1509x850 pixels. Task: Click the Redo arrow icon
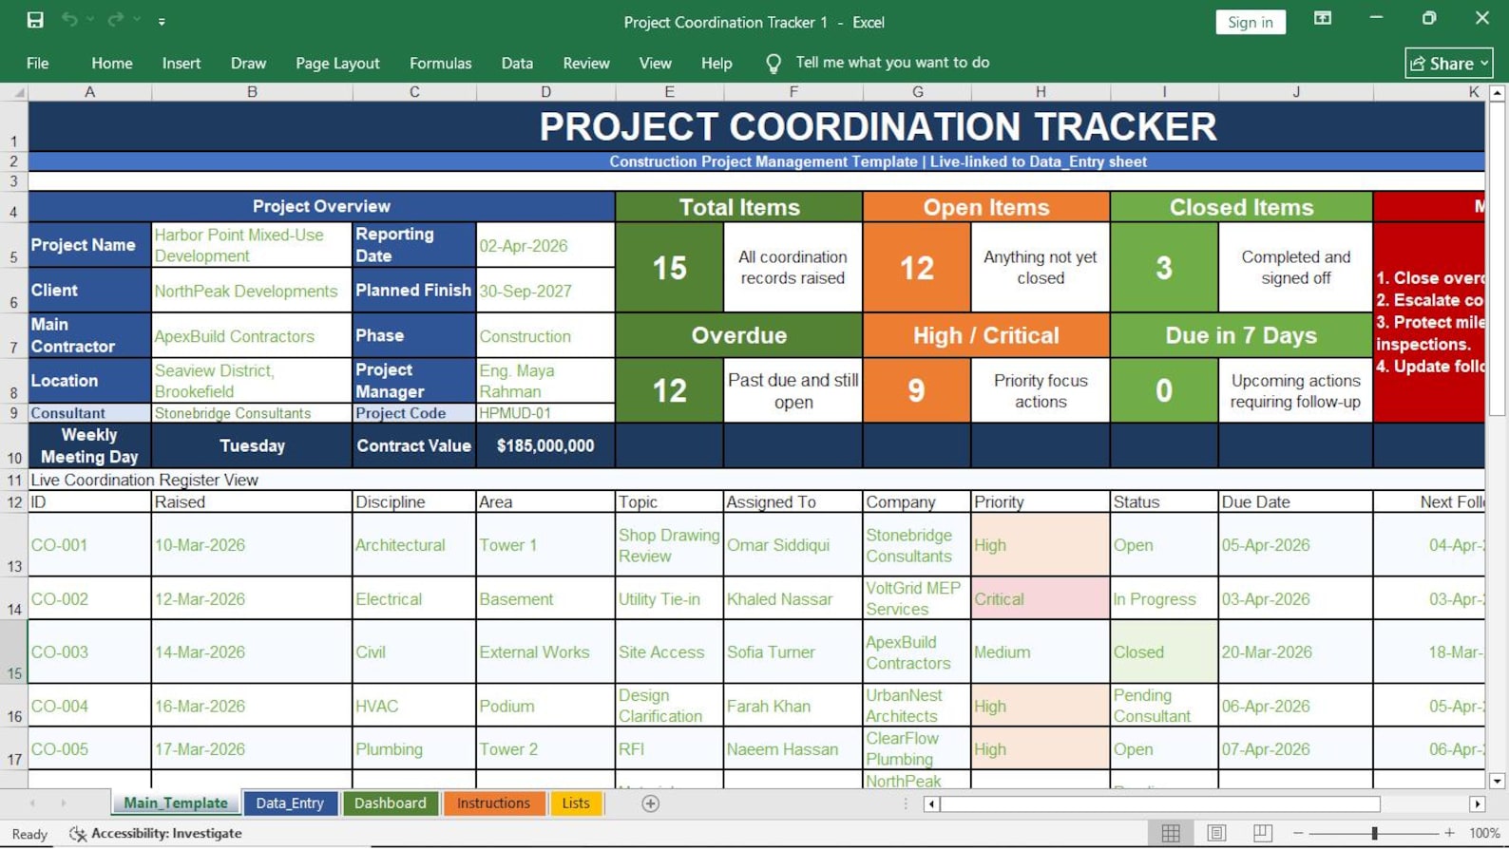pos(115,20)
